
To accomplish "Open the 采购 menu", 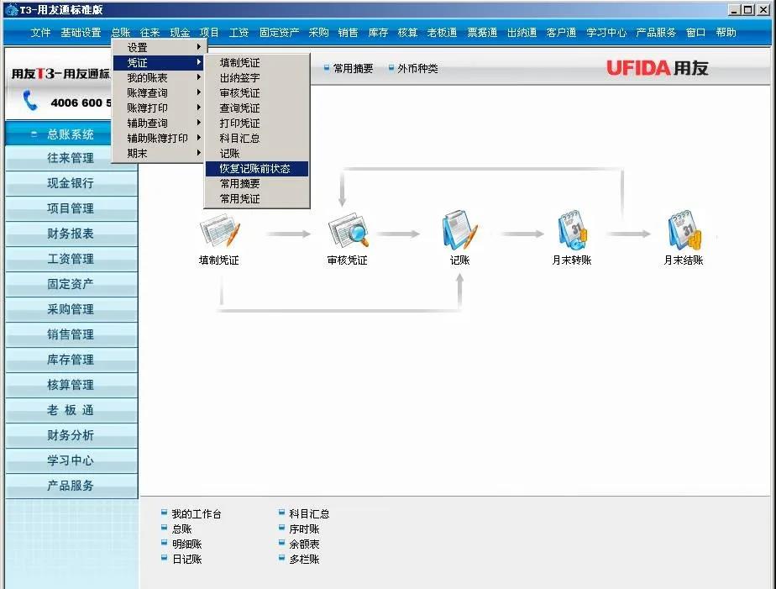I will tap(319, 33).
